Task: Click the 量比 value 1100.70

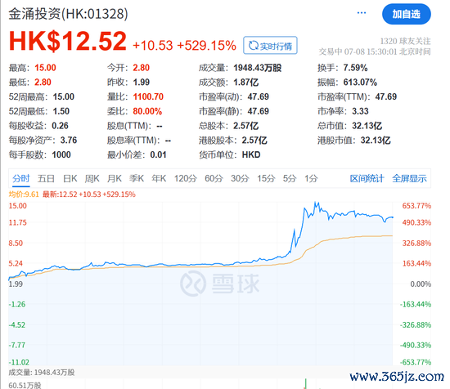Action: [x=148, y=96]
